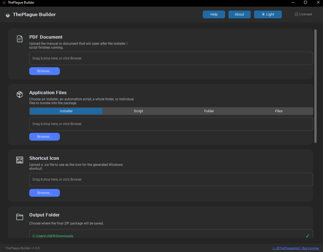The width and height of the screenshot is (323, 252).
Task: Click the app icon in the title bar
Action: point(4,3)
